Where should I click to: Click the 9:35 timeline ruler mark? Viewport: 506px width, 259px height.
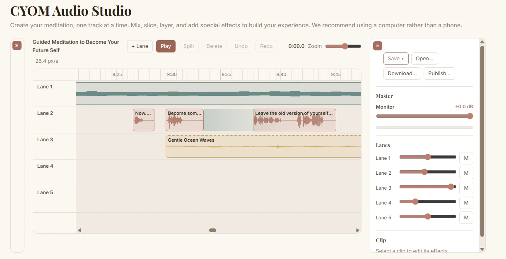tap(226, 74)
